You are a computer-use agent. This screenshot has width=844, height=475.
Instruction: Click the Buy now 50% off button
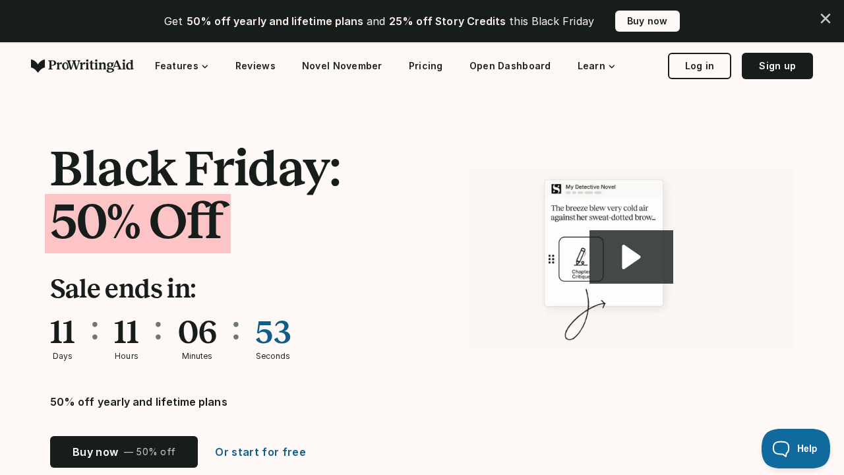124,452
